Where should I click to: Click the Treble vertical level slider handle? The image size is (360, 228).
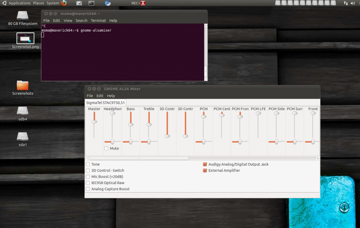coord(149,124)
